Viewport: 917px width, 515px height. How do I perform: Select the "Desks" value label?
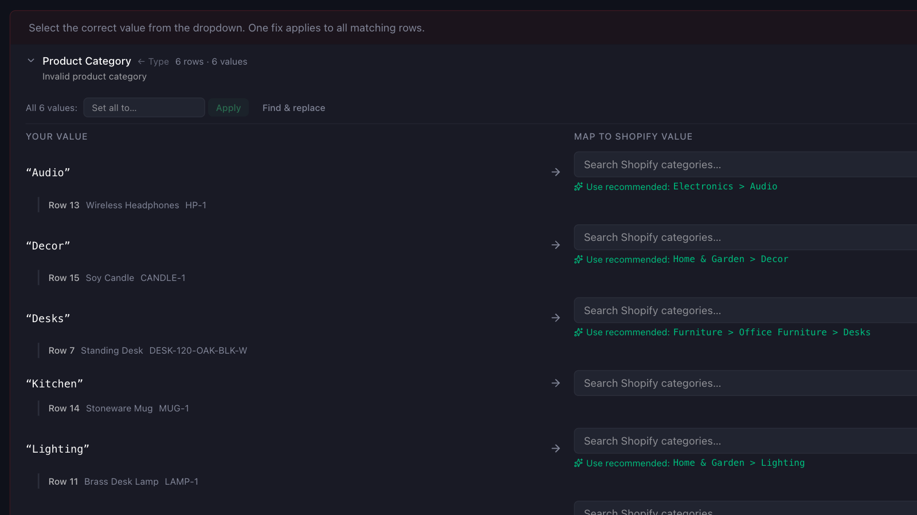[x=48, y=319]
